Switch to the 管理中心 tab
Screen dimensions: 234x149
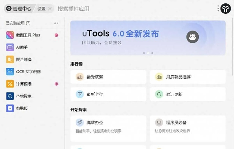point(19,9)
